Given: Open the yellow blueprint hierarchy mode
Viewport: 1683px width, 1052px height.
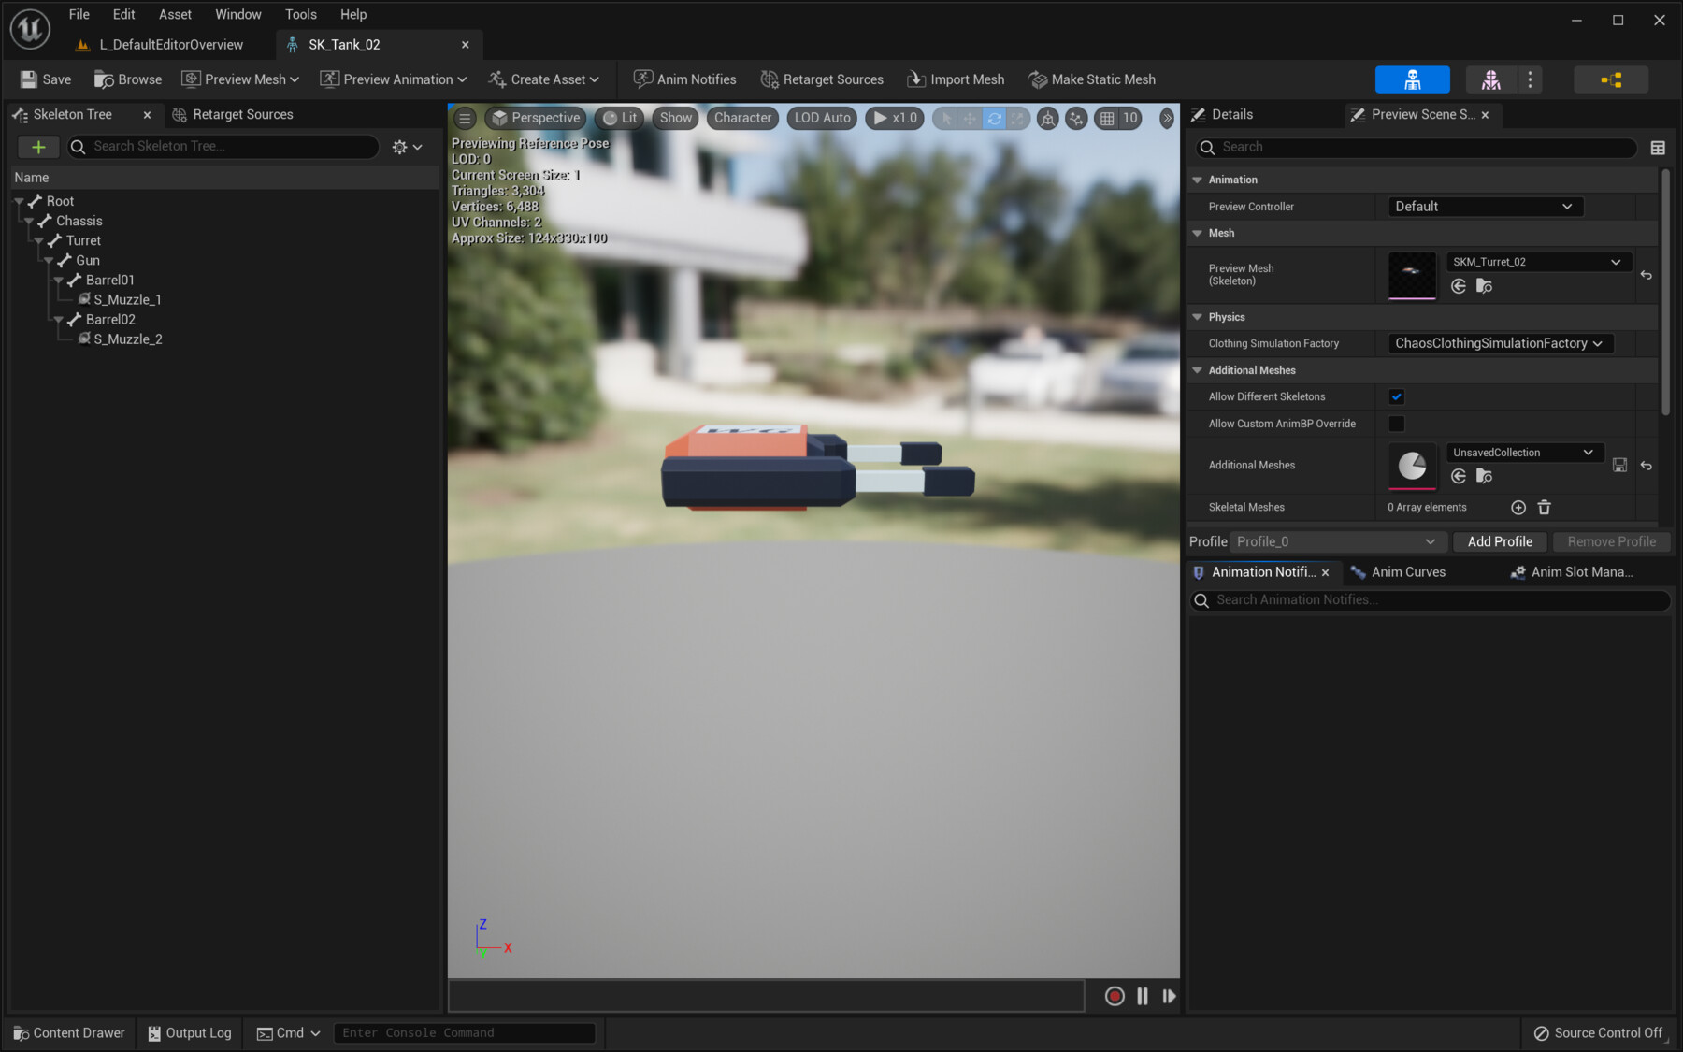Looking at the screenshot, I should (1611, 80).
